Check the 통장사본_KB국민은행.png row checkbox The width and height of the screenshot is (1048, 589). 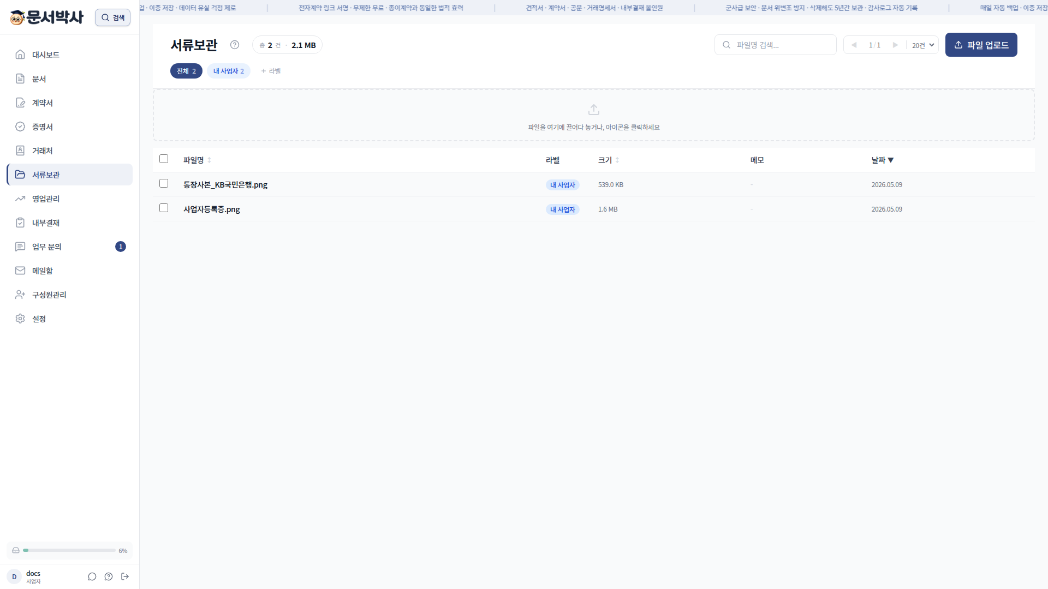164,183
